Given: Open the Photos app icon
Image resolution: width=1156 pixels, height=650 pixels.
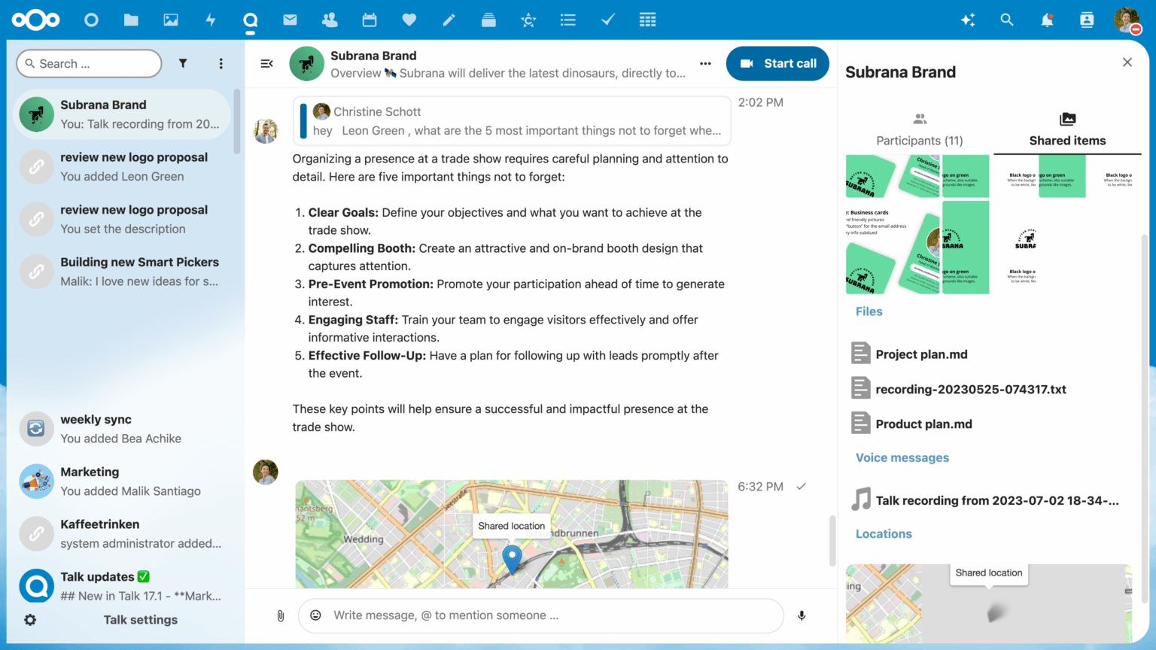Looking at the screenshot, I should coord(171,20).
